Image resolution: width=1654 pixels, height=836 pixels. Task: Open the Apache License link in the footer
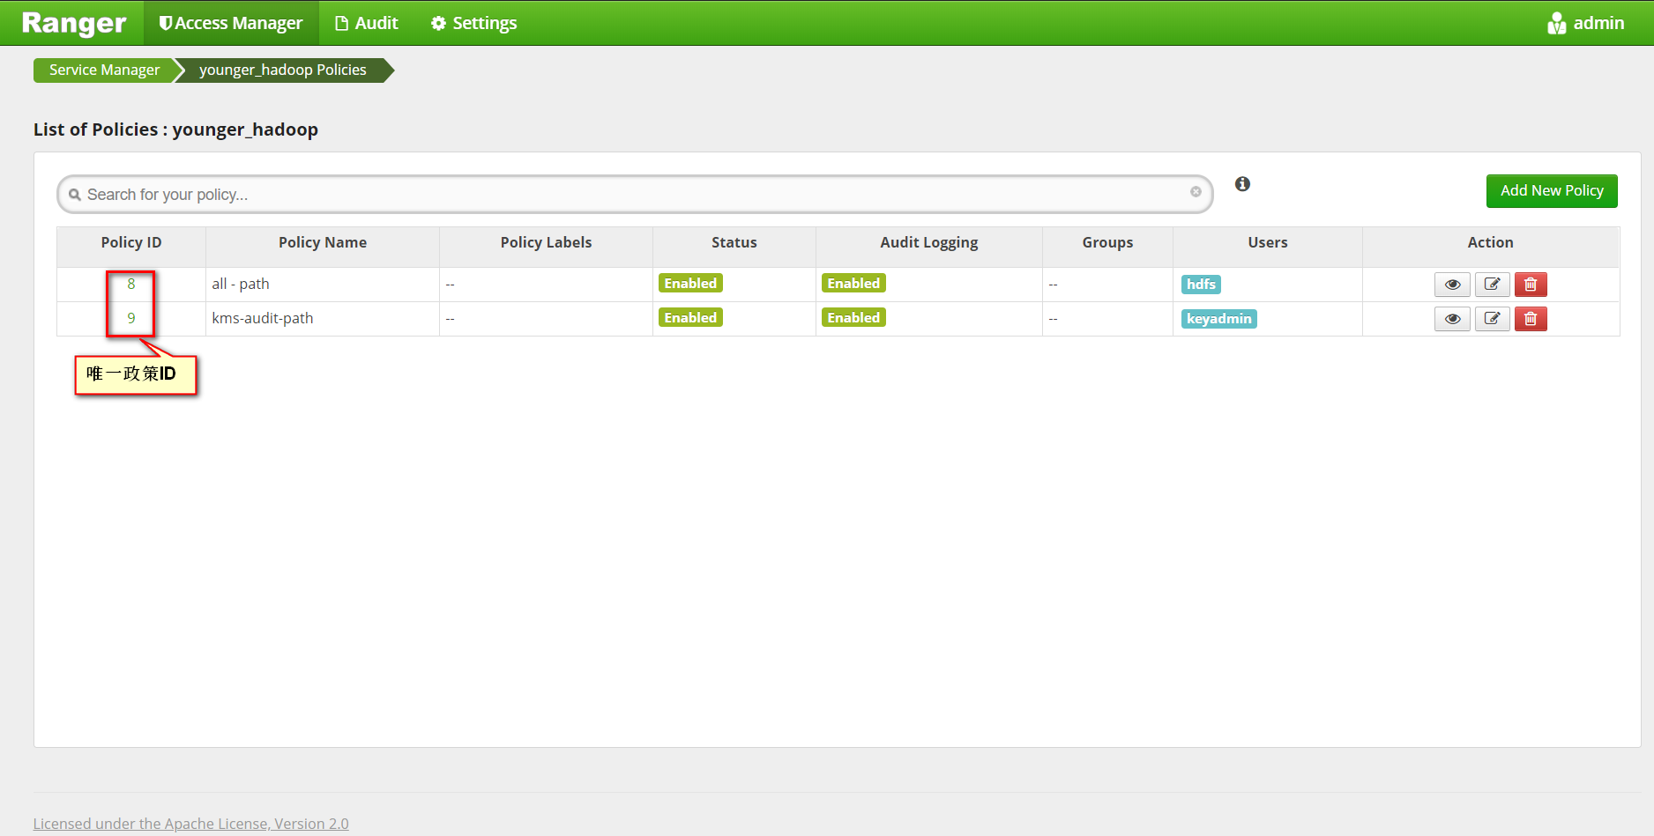click(190, 823)
